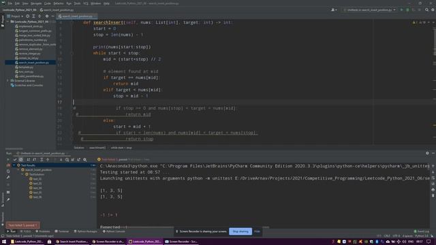Toggle show ignored tests icon

point(21,159)
